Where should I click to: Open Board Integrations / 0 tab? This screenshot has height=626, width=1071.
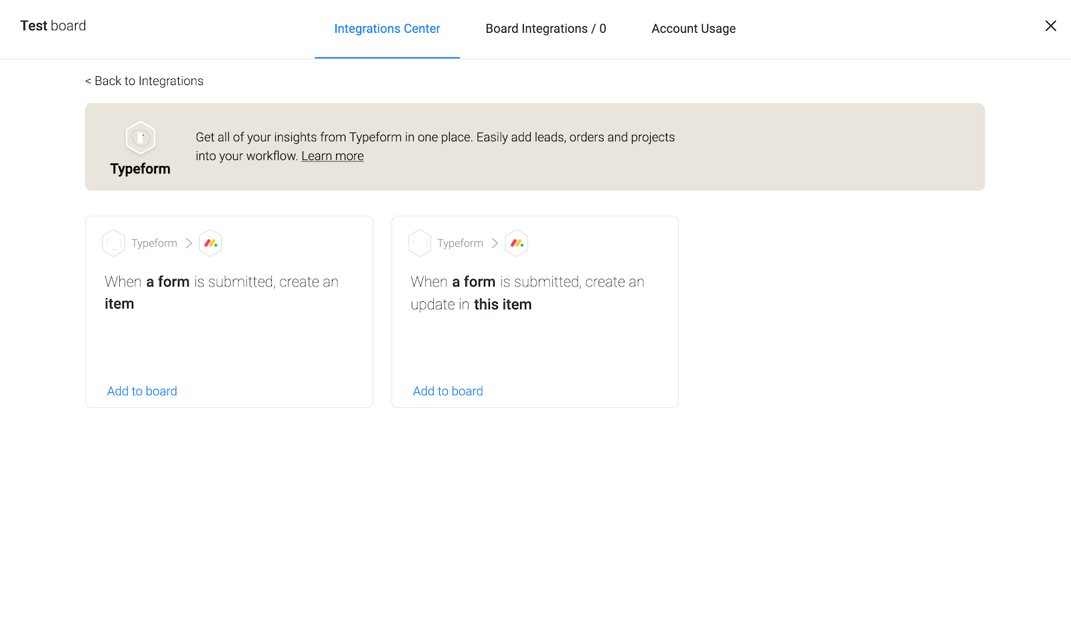click(x=546, y=29)
